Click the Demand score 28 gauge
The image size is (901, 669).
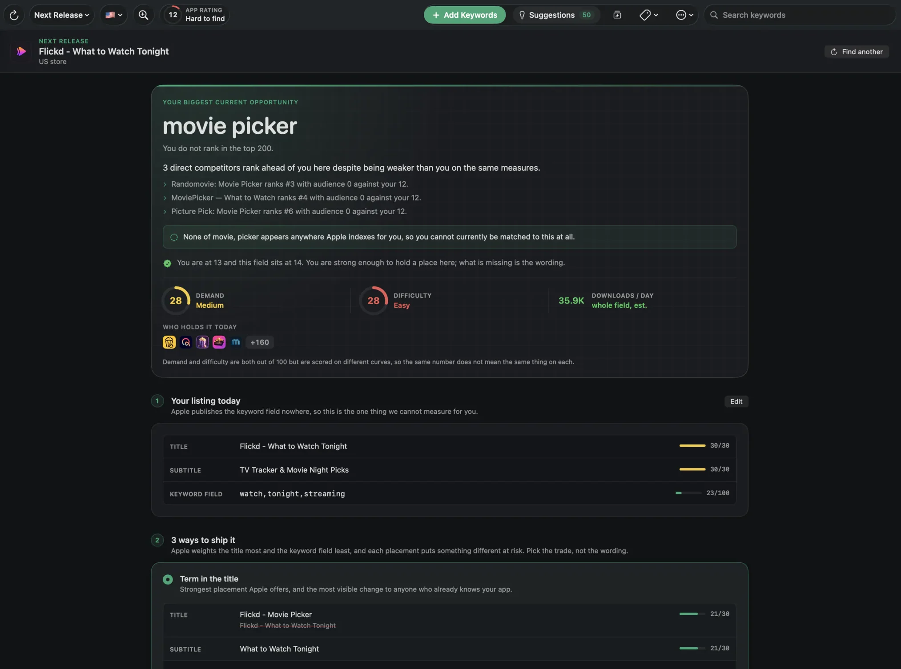click(176, 300)
